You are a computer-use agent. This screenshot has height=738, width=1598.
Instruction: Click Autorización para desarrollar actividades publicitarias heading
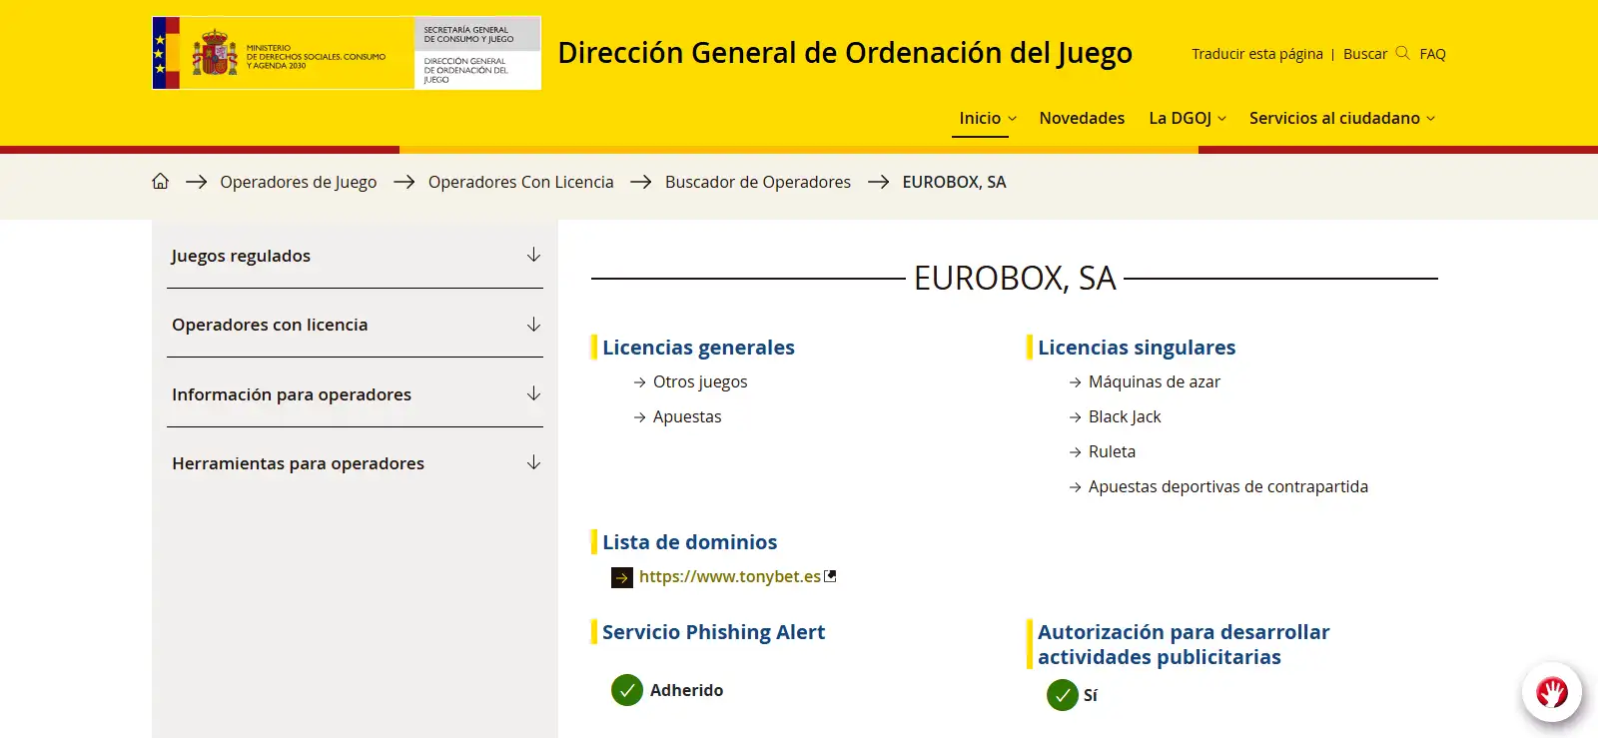1184,644
